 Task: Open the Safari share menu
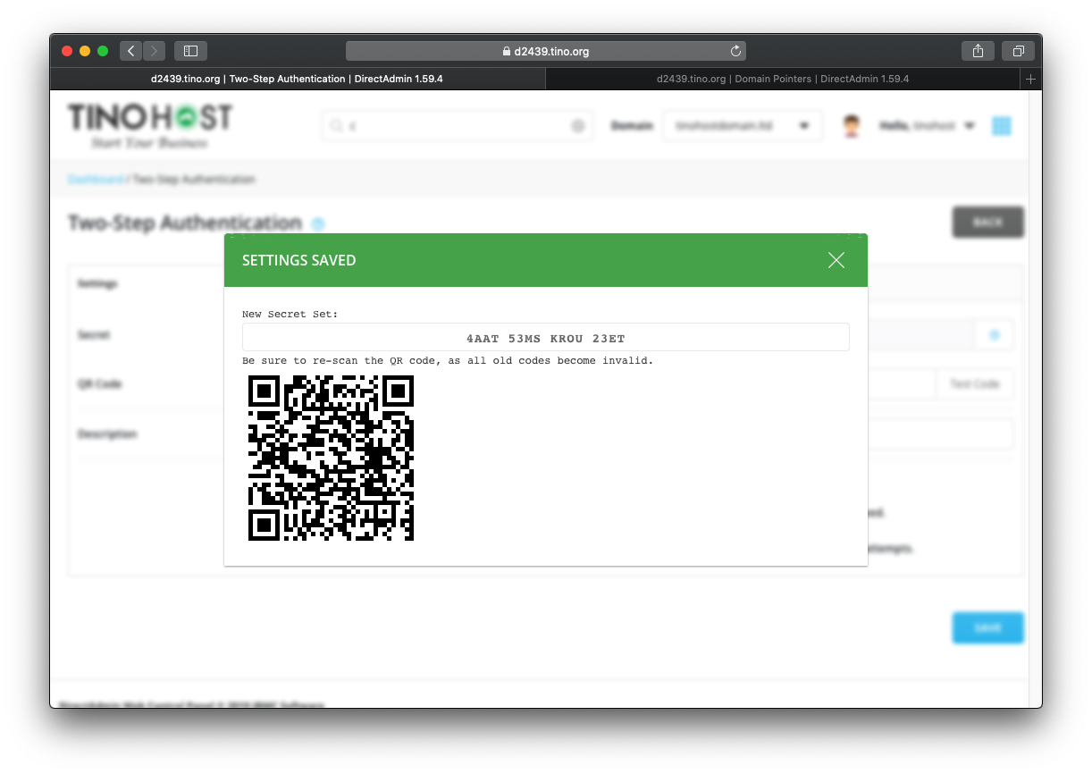(978, 51)
